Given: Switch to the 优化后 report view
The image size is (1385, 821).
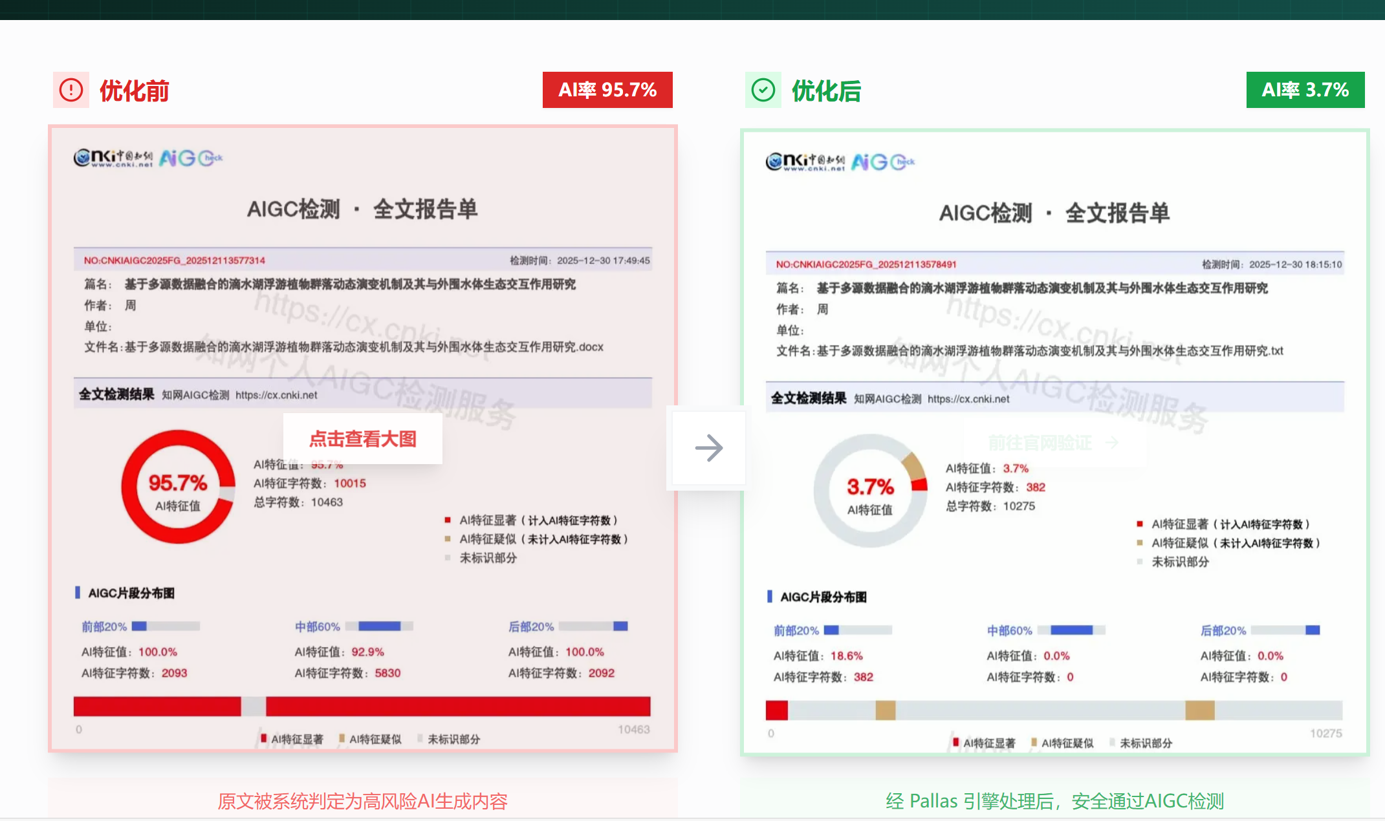Looking at the screenshot, I should coord(826,92).
